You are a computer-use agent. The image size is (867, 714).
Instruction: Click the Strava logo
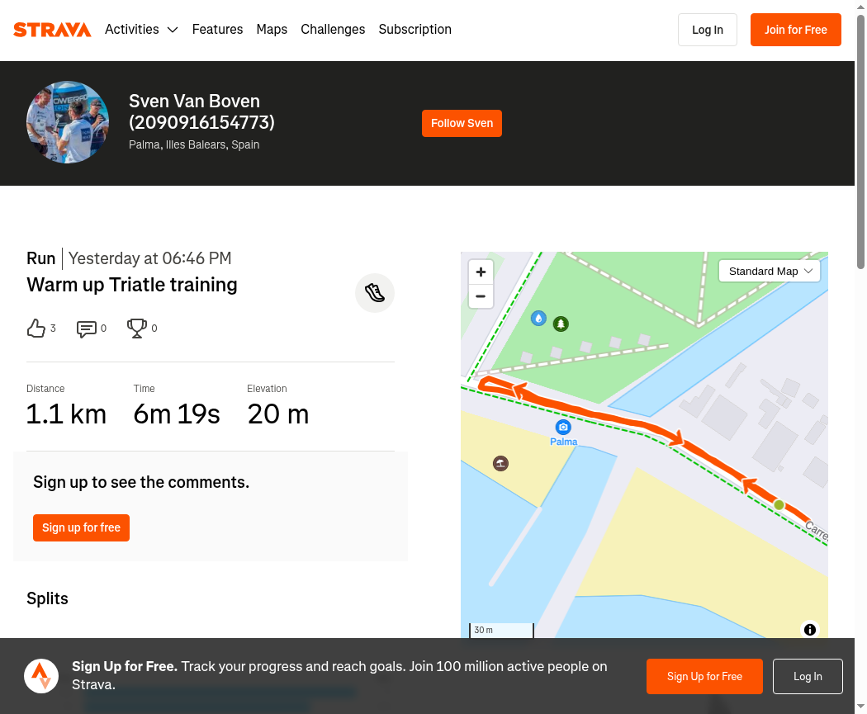coord(52,30)
